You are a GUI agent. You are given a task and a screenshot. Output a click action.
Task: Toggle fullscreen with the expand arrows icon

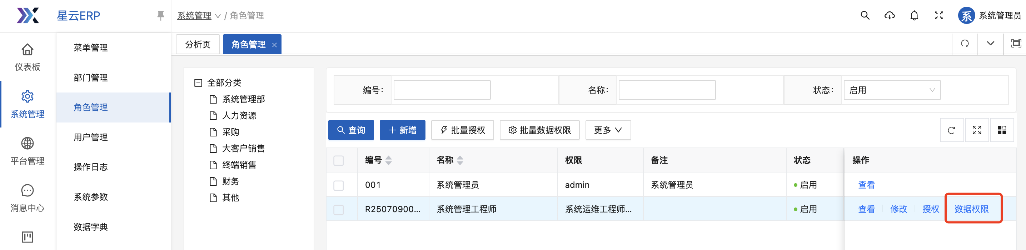tap(939, 15)
